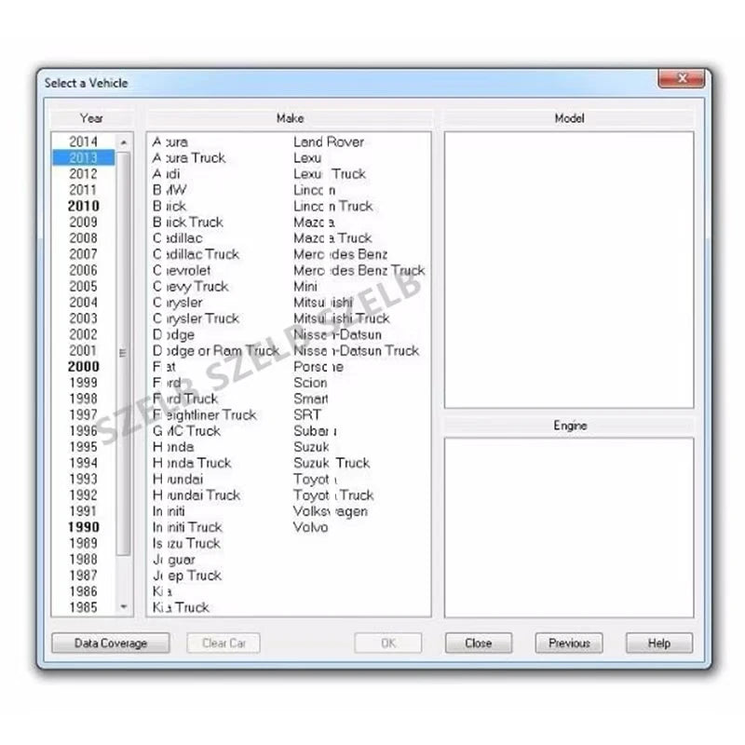Viewport: 745px width, 745px height.
Task: Choose the Acura make
Action: click(x=170, y=142)
